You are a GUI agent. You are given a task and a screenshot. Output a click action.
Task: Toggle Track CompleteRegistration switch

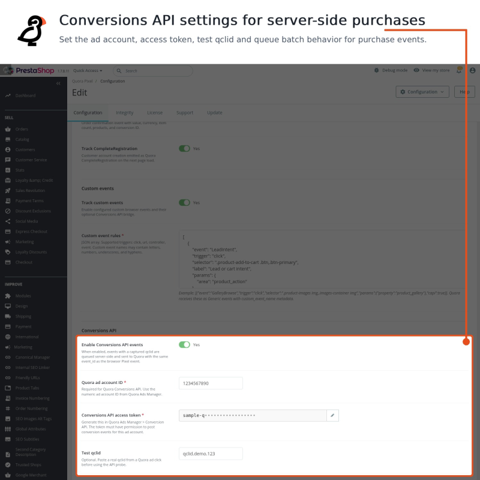[x=184, y=148]
